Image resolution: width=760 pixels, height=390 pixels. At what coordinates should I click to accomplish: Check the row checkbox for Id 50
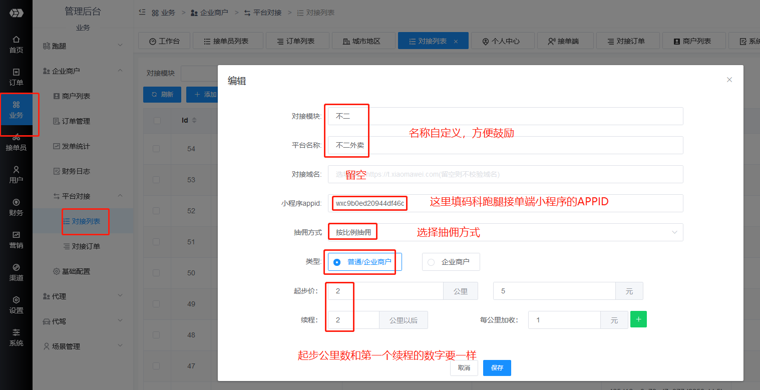[x=157, y=273]
